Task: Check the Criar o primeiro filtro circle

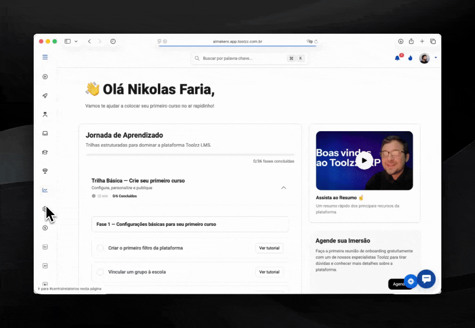Action: 100,248
